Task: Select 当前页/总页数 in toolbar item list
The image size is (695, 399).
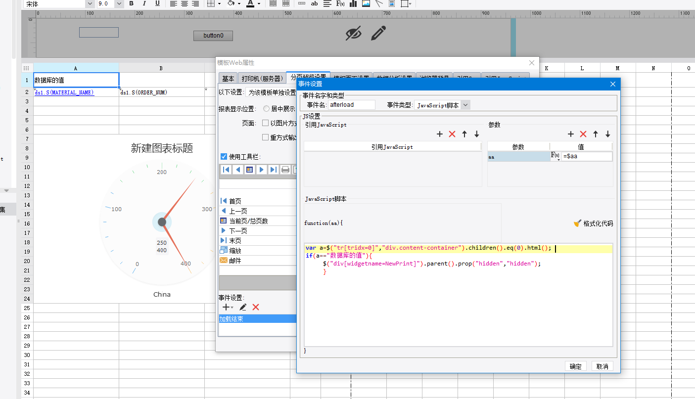Action: 257,221
